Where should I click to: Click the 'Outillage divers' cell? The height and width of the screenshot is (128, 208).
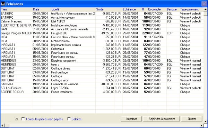click(61, 69)
